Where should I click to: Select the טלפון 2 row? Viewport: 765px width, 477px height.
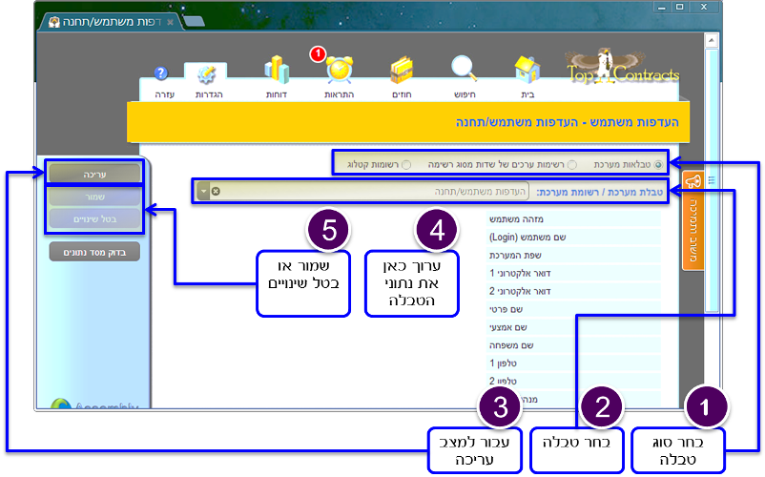[574, 382]
